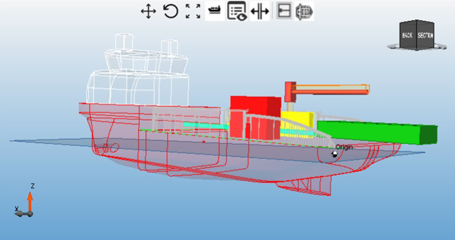
Task: Click the rotate view icon
Action: 171,11
